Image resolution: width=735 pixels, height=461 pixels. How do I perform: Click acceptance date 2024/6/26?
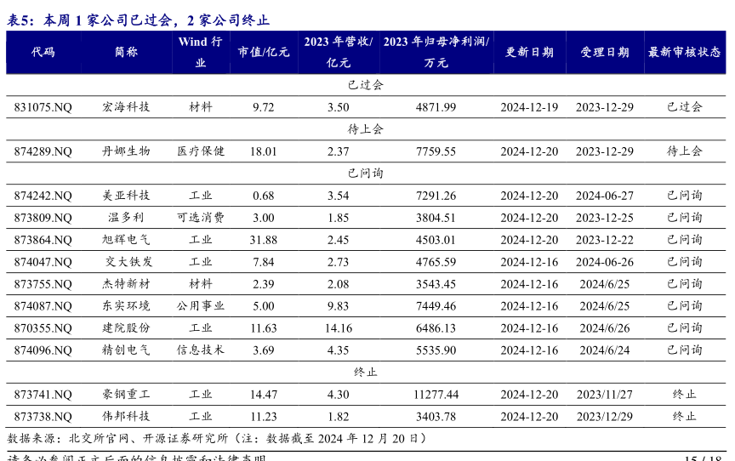[605, 328]
